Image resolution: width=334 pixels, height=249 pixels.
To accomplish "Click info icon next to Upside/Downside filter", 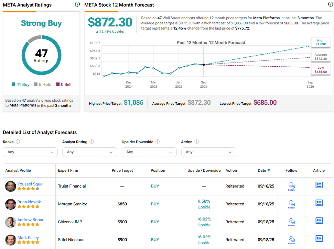I will coord(158,142).
